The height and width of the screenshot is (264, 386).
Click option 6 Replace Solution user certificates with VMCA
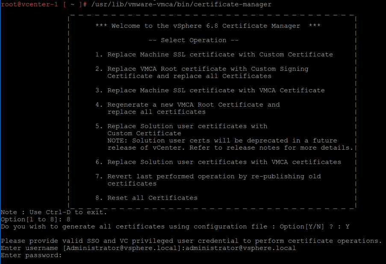pyautogui.click(x=218, y=162)
